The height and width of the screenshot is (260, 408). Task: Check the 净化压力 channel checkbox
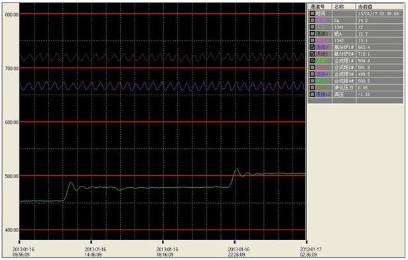312,88
